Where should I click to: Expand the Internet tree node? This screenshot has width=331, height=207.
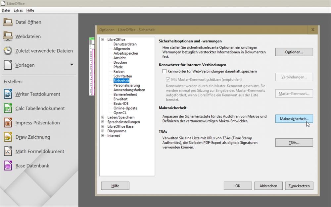coord(103,136)
